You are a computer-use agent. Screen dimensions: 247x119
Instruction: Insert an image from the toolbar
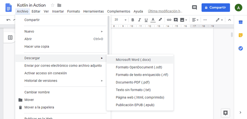click(x=182, y=20)
